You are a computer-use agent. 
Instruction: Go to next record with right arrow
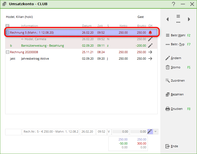coord(189,19)
